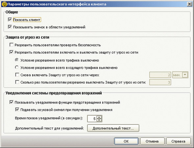Viewport: 194px width, 148px height.
Task: Toggle 'Разрешить пользователям включать и выключать защиту'
Action: pyautogui.click(x=12, y=52)
